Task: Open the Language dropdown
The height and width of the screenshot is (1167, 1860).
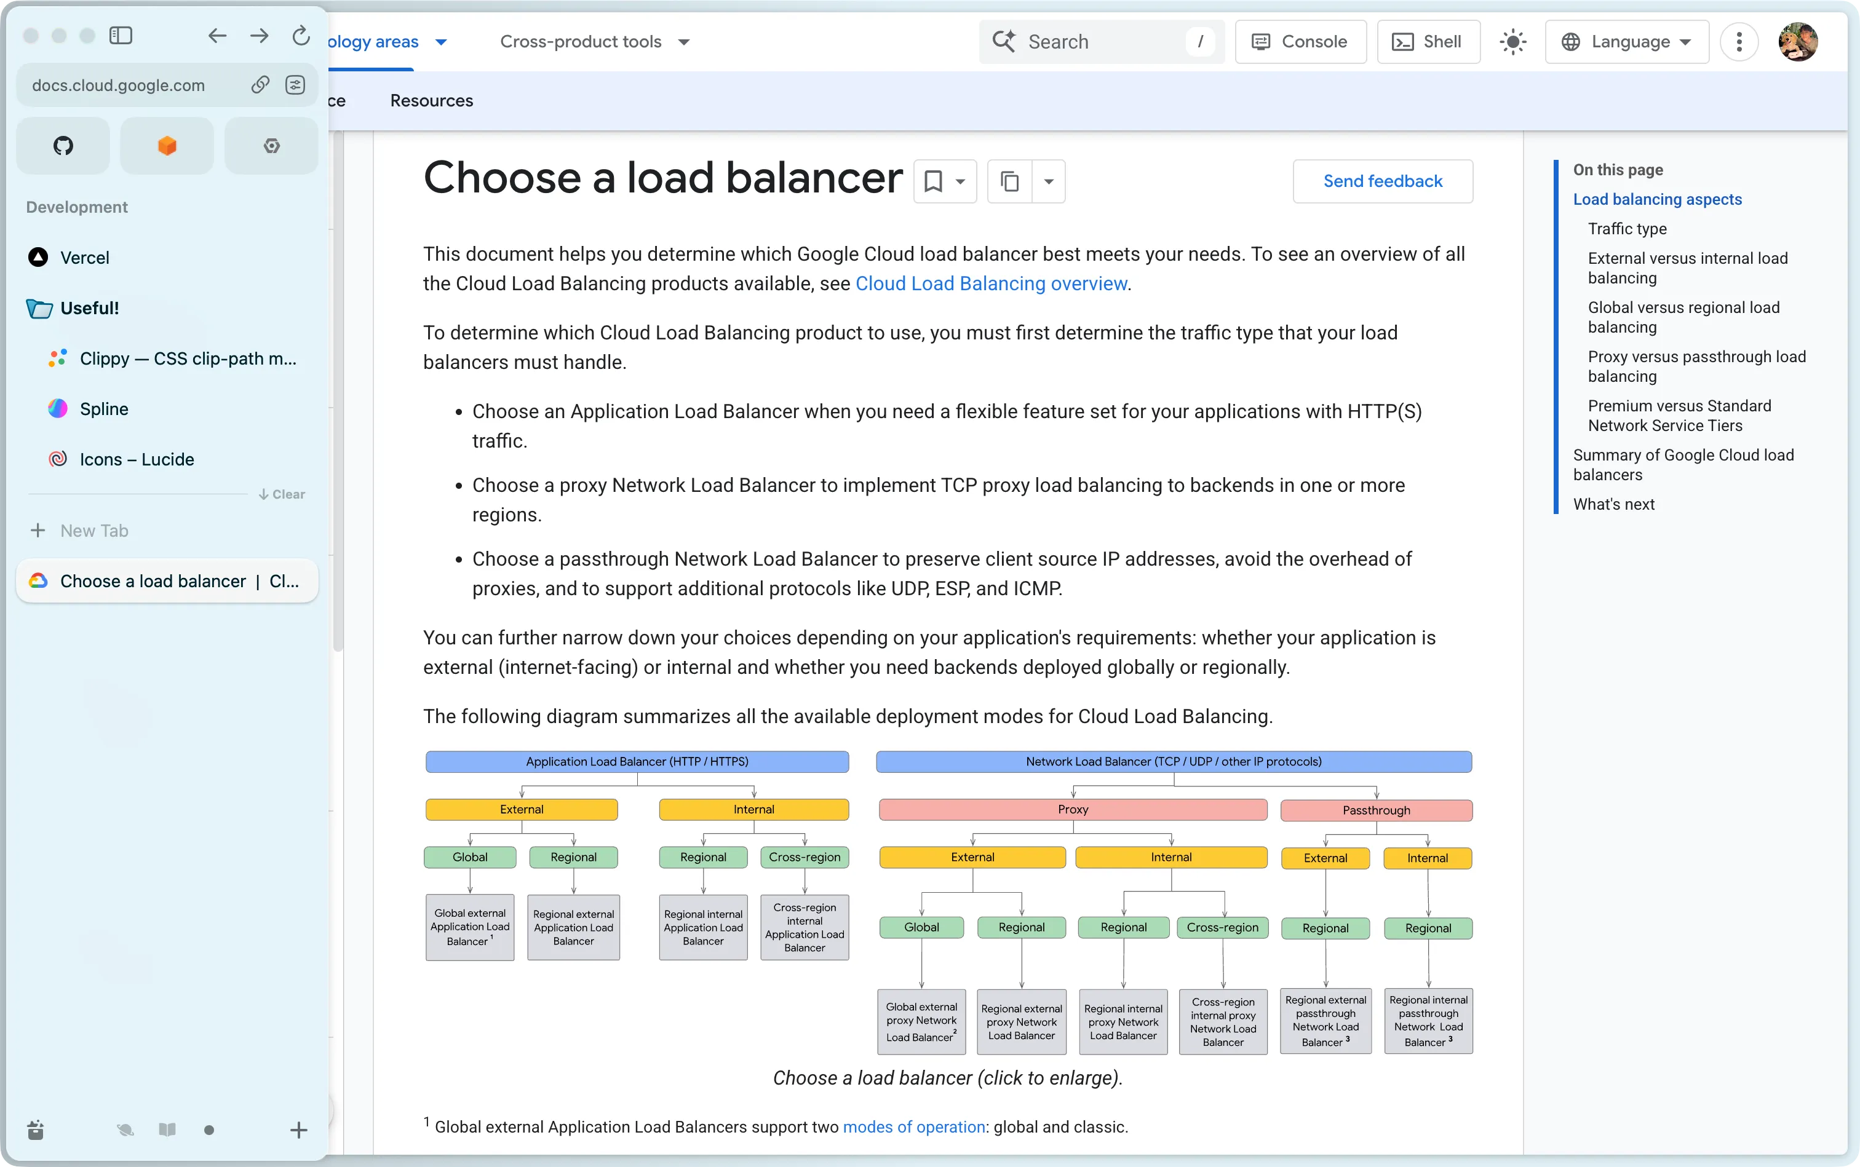Action: pyautogui.click(x=1627, y=42)
